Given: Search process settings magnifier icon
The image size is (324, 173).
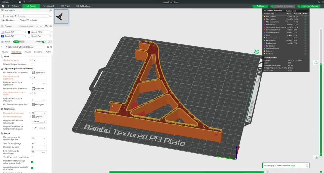Looking at the screenshot, I should 51,47.
